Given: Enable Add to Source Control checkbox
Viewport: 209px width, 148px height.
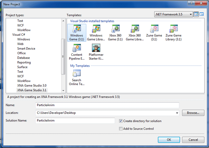Looking at the screenshot, I should pos(121,128).
